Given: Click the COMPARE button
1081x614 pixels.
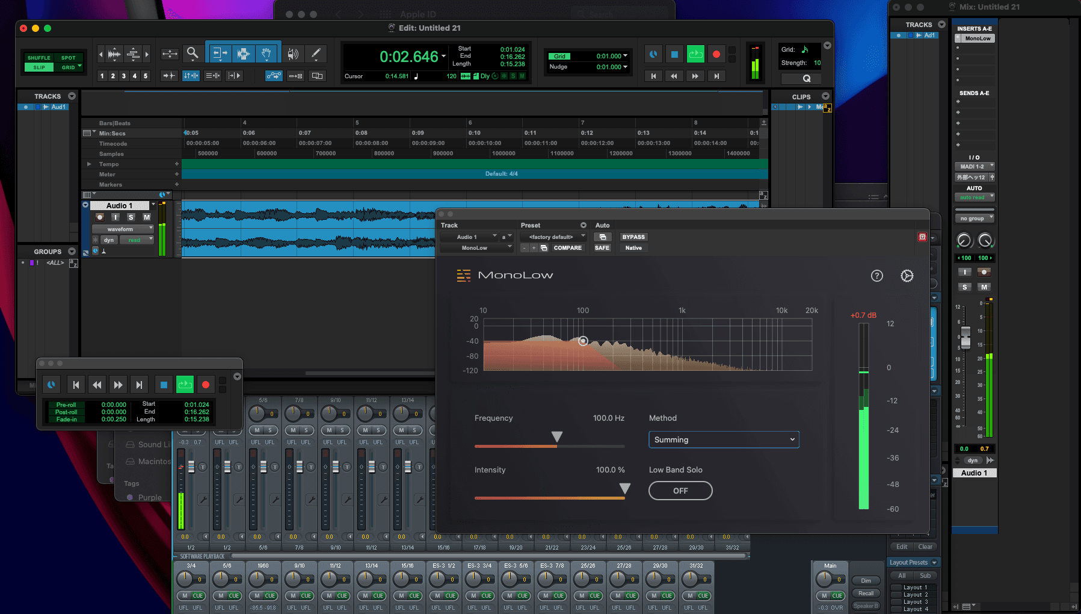Looking at the screenshot, I should tap(567, 248).
